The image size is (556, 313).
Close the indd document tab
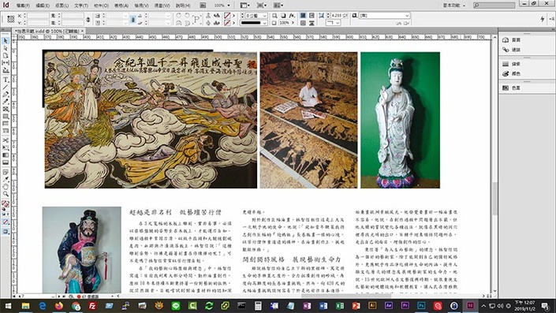point(83,32)
